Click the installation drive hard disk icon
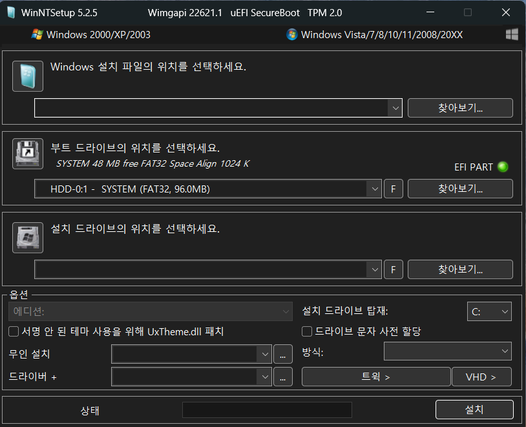Image resolution: width=526 pixels, height=427 pixels. click(28, 238)
